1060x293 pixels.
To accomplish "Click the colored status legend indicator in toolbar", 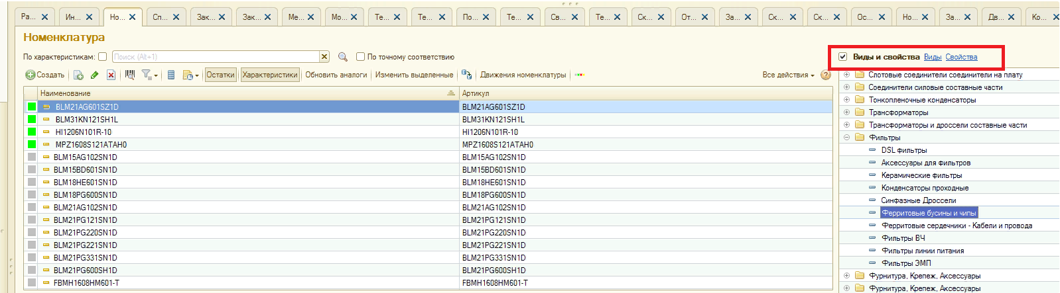I will tap(579, 75).
